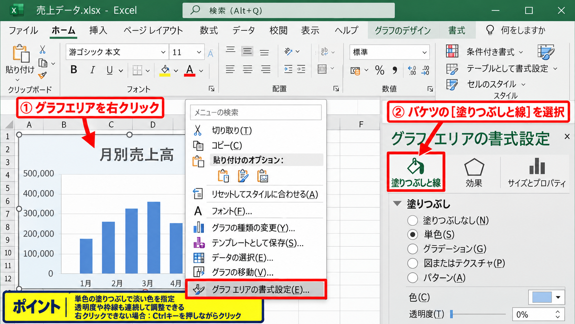Click the center align text icon

[x=248, y=70]
